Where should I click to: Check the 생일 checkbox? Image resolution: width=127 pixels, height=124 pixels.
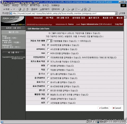pyautogui.click(x=48, y=99)
